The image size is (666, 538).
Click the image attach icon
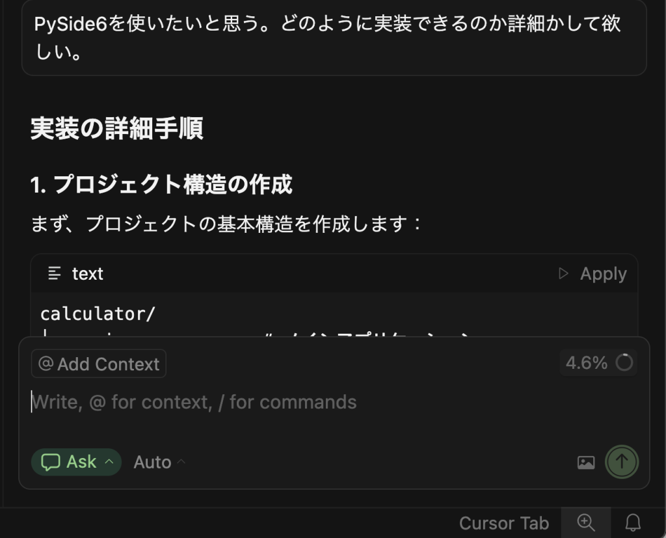[x=586, y=463]
